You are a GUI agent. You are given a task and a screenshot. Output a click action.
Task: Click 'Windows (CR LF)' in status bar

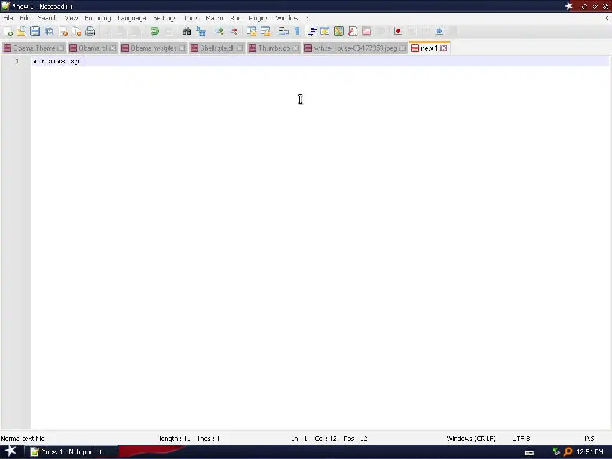tap(471, 439)
